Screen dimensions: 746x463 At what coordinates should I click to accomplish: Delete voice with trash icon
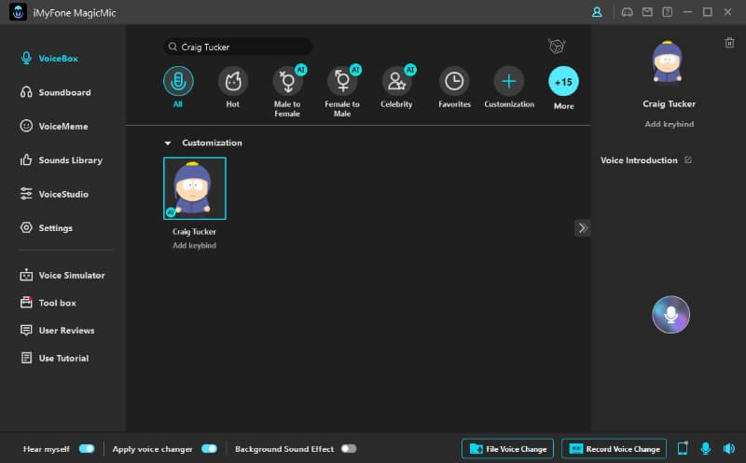point(729,43)
